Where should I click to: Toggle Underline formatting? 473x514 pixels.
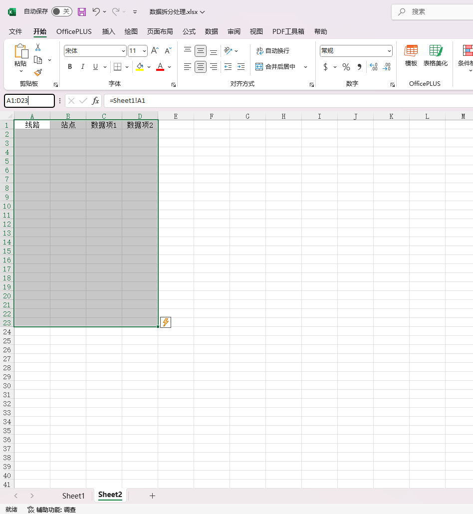[x=95, y=67]
